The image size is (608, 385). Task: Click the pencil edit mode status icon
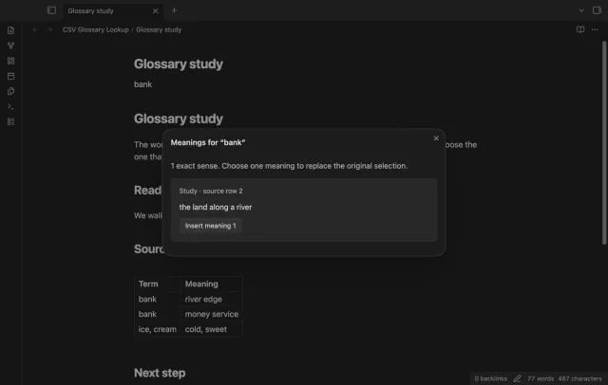[x=517, y=378]
